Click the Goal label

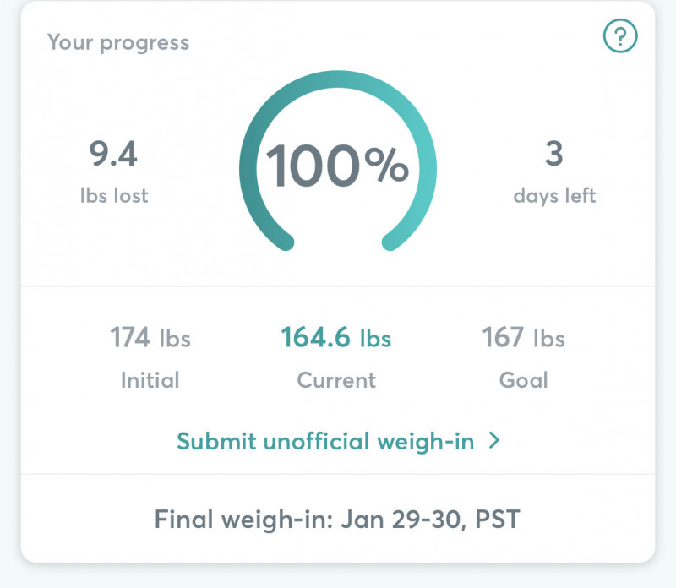point(523,380)
